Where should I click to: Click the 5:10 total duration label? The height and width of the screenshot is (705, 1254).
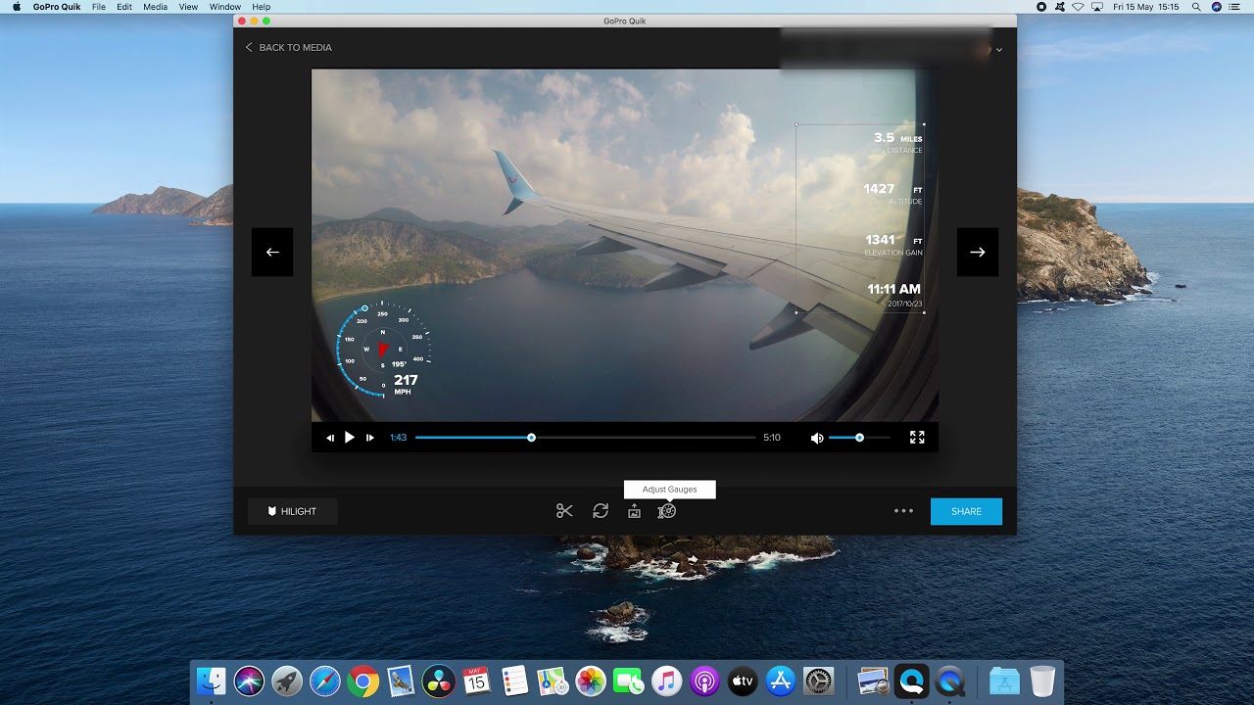pos(772,438)
